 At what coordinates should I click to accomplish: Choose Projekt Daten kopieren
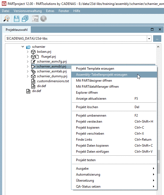114,146
